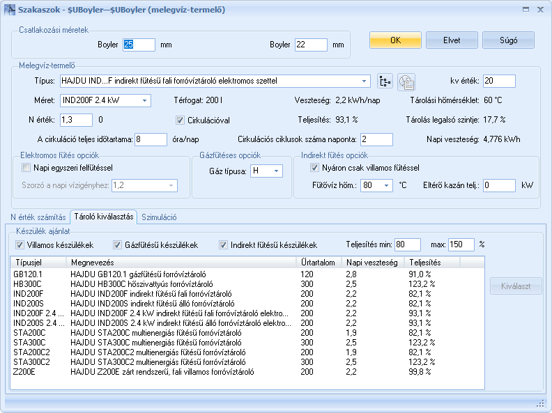Click the Elvet button
The height and width of the screenshot is (413, 552).
coord(452,40)
